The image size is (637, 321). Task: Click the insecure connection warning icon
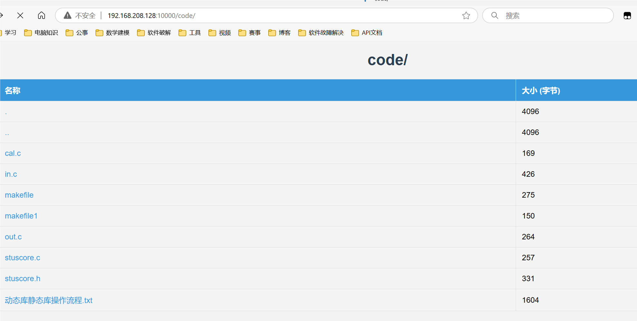click(67, 15)
